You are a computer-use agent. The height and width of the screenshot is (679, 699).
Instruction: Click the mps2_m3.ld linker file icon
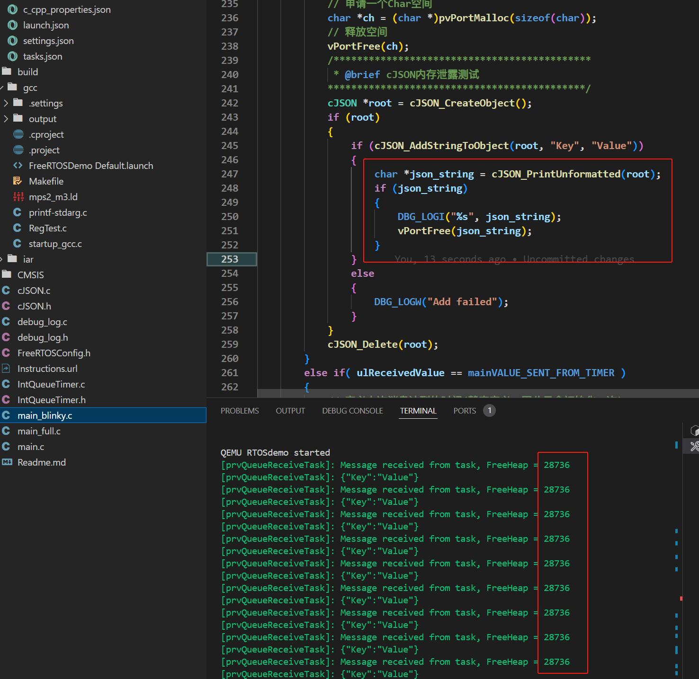[18, 197]
